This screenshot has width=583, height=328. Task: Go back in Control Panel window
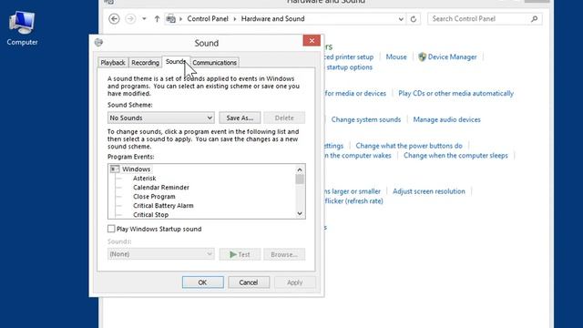114,18
